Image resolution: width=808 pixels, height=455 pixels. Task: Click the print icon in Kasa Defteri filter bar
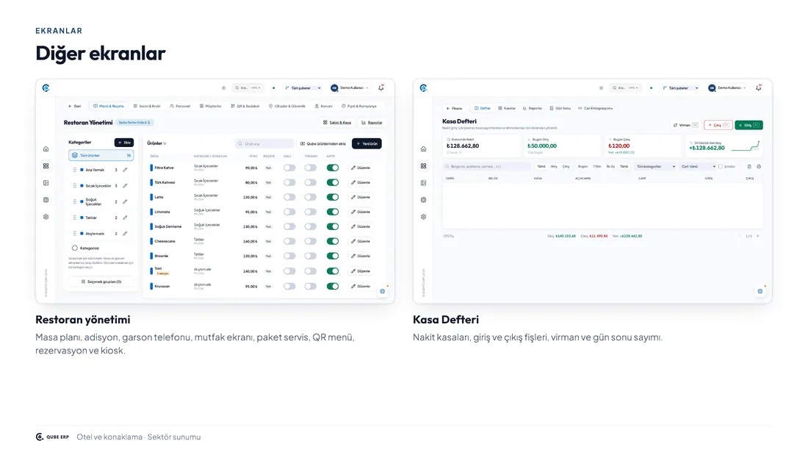coord(759,167)
